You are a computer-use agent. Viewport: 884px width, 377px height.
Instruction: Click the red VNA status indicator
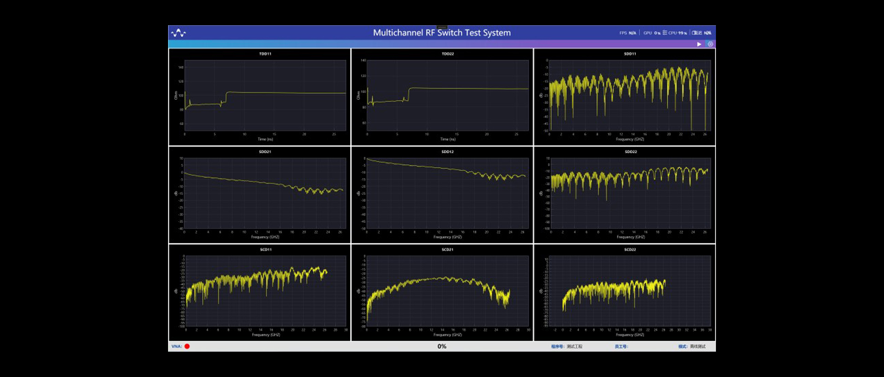[187, 346]
